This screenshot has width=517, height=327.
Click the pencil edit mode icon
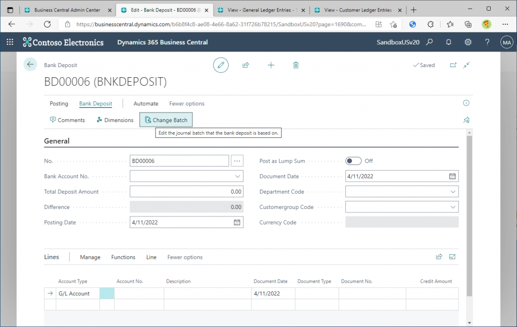click(221, 65)
